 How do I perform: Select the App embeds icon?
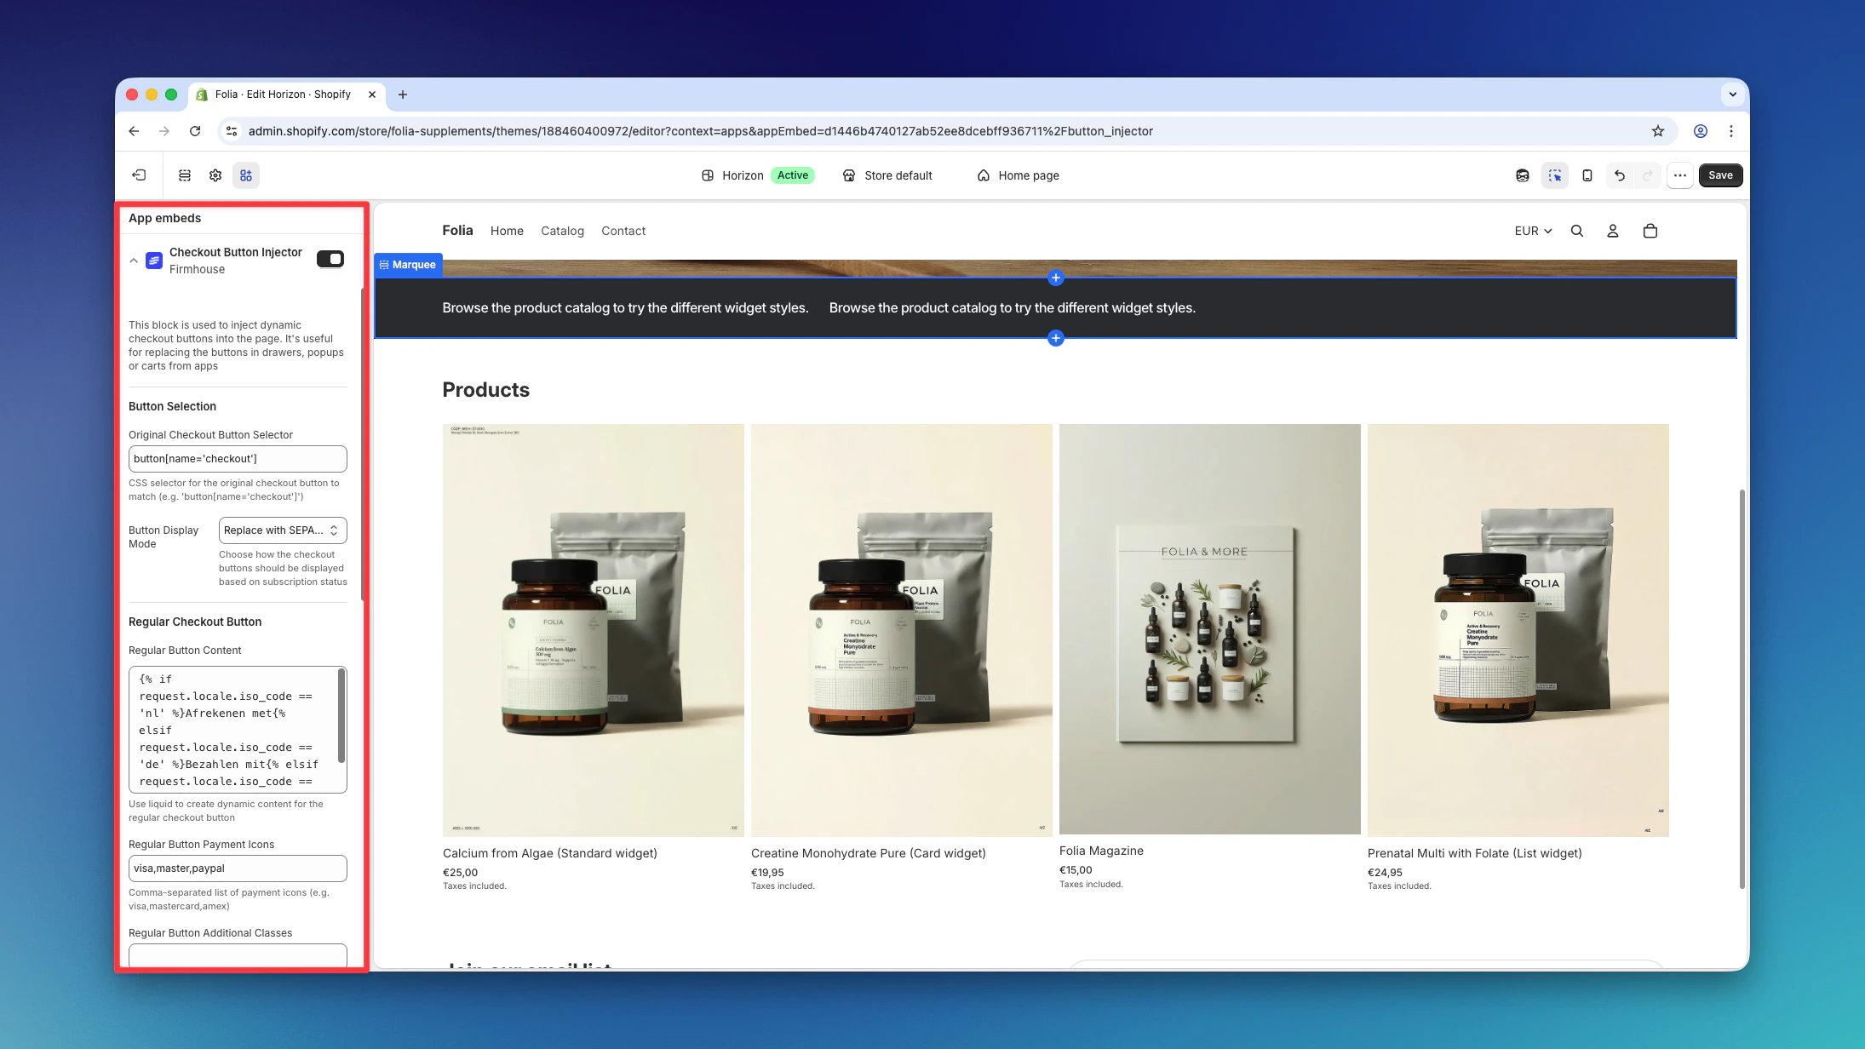tap(246, 175)
